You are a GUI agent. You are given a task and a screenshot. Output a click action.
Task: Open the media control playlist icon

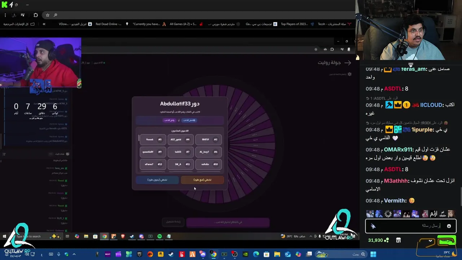[x=23, y=15]
